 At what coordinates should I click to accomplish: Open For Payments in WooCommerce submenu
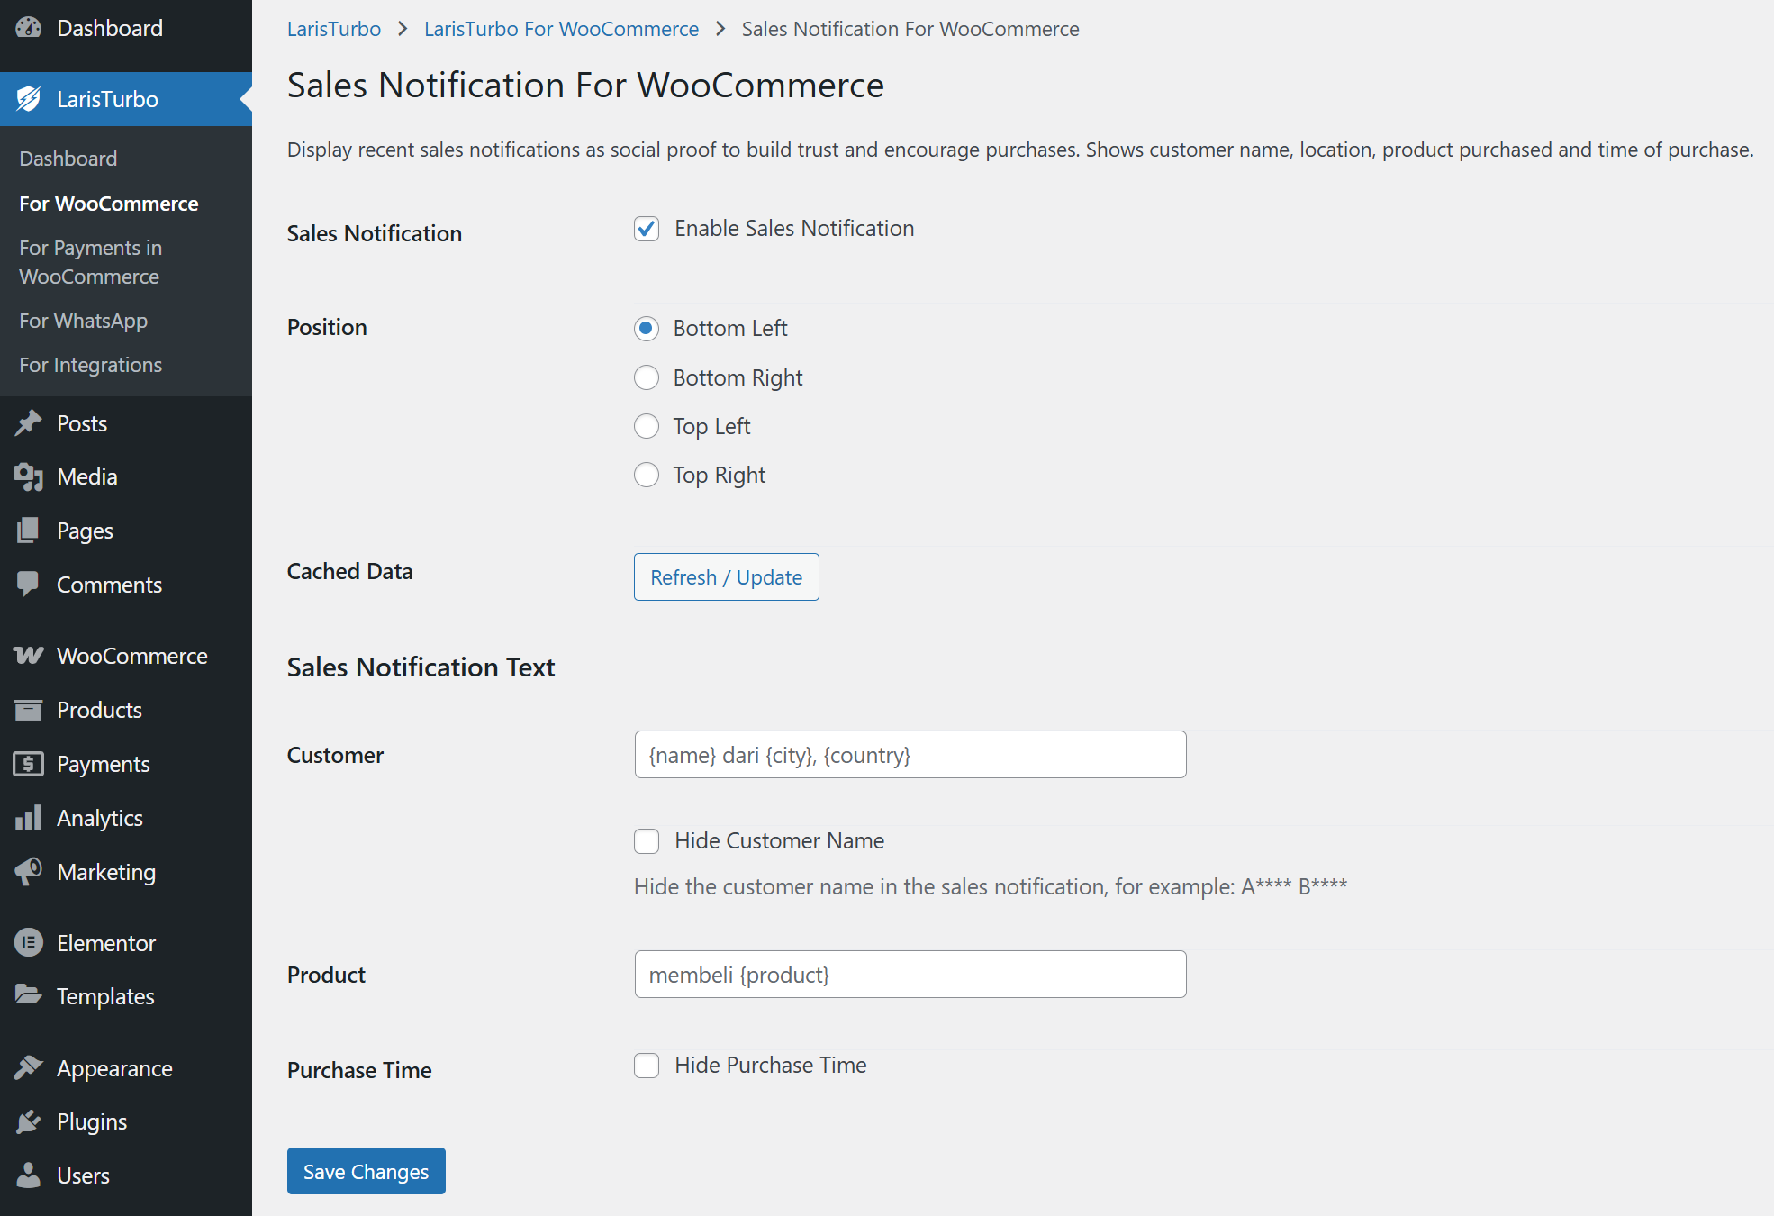[91, 262]
